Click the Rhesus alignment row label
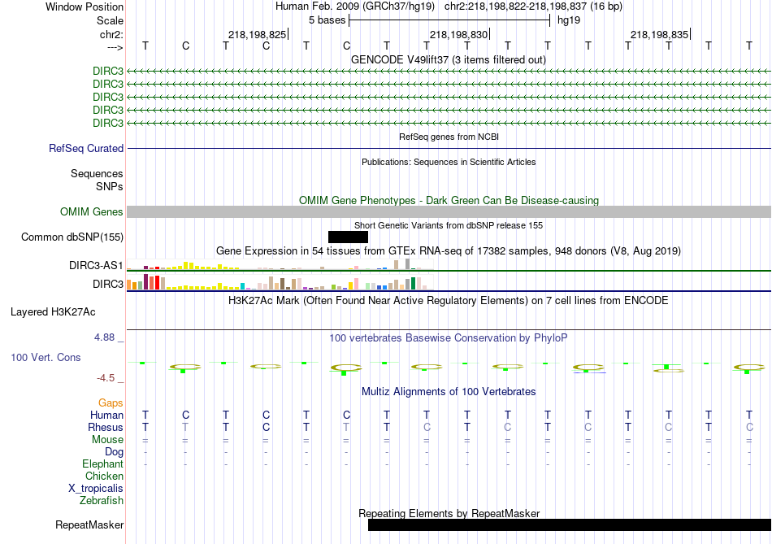Viewport: 772px width, 544px height. (106, 427)
